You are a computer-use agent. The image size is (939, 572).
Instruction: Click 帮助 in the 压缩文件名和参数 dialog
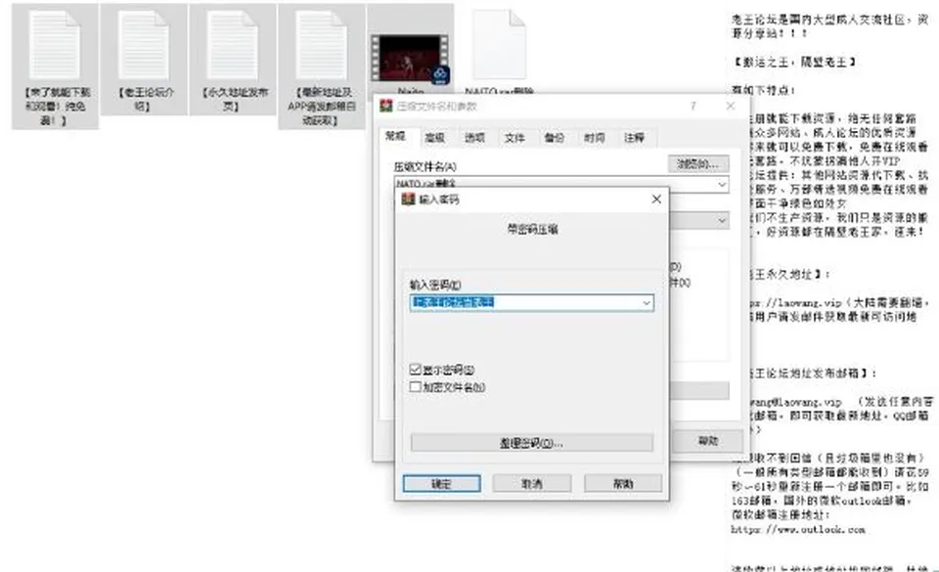tap(708, 441)
